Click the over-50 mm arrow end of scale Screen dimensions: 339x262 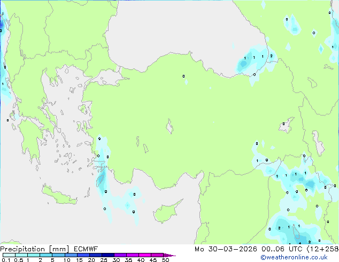[x=169, y=255]
